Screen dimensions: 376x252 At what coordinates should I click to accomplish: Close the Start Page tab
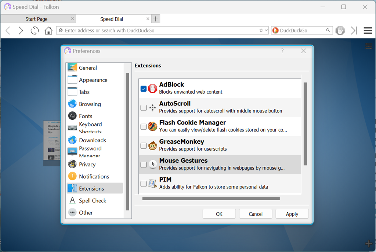click(72, 19)
